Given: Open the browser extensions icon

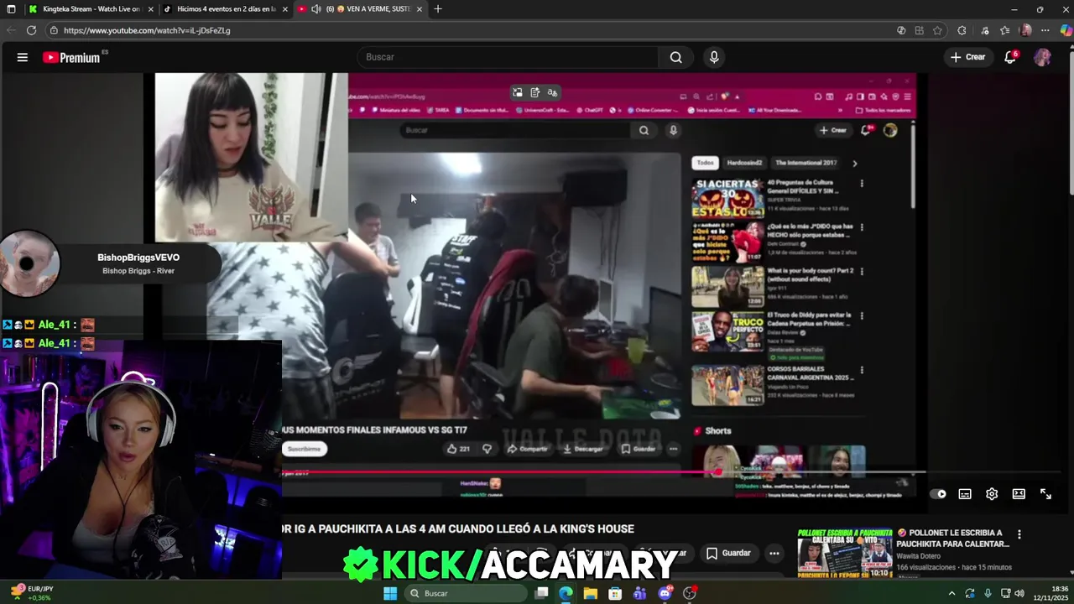Looking at the screenshot, I should pos(962,30).
